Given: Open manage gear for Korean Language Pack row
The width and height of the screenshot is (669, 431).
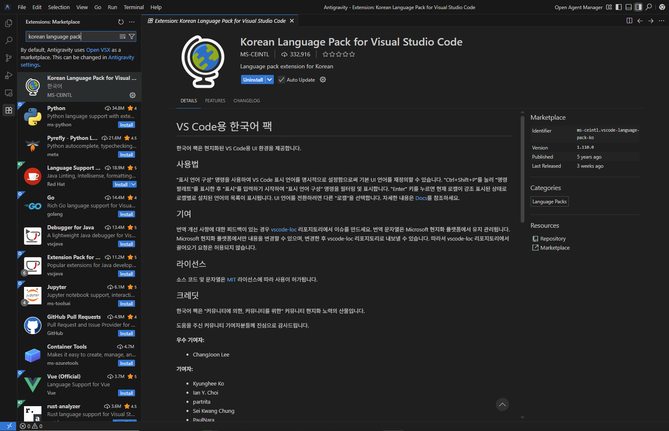Looking at the screenshot, I should coord(133,95).
